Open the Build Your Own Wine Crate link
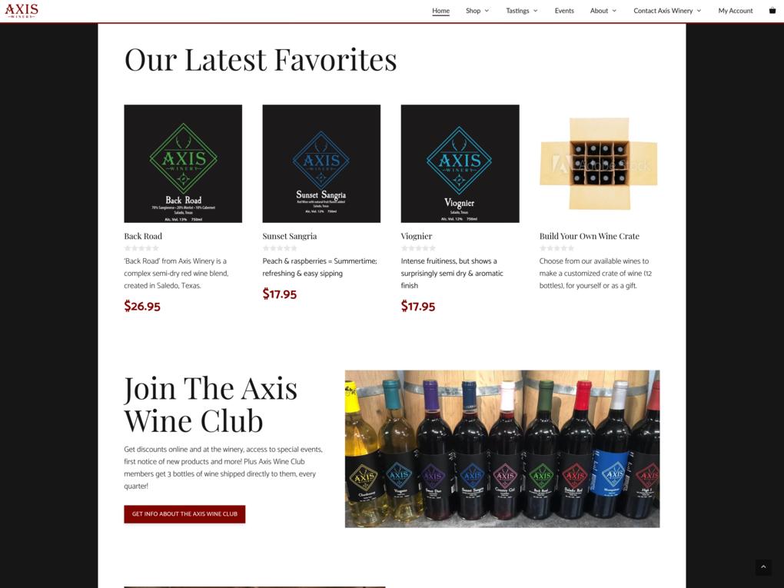784x588 pixels. pyautogui.click(x=589, y=236)
